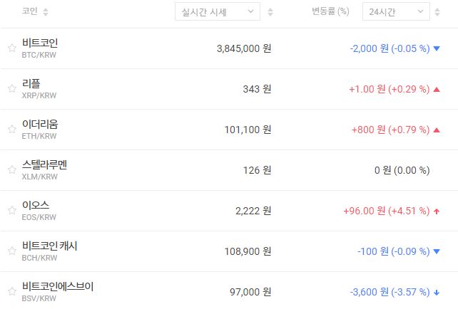Star the Ethereum ETH/KRW row
This screenshot has height=309, width=458.
pyautogui.click(x=11, y=130)
